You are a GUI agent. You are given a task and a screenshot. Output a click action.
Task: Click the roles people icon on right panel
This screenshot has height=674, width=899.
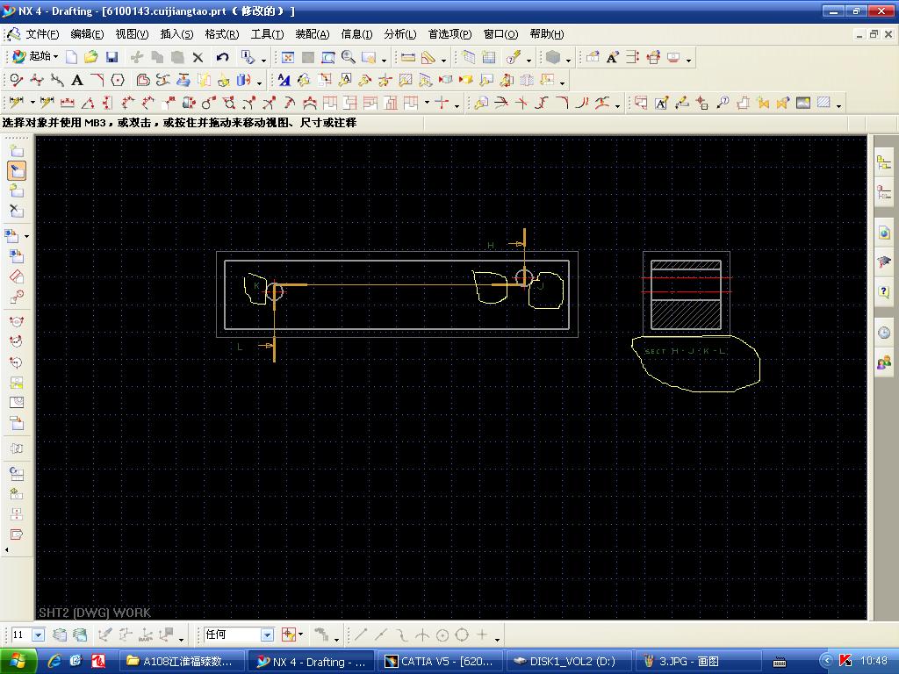884,362
